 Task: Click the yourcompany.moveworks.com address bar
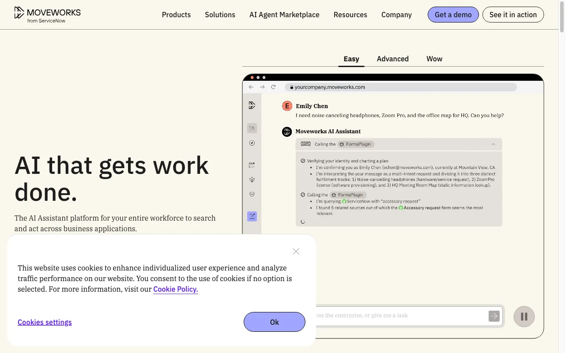tap(401, 87)
